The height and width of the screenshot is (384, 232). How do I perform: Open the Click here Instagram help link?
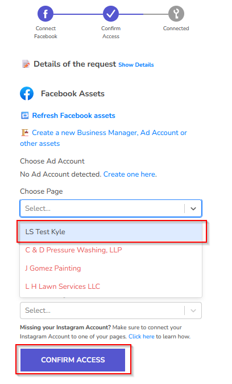click(x=141, y=337)
